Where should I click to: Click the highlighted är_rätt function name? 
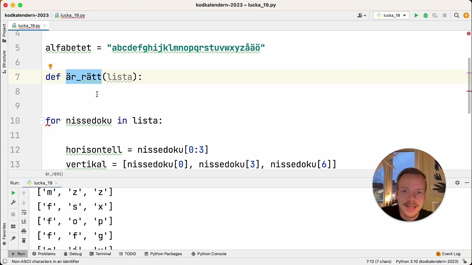coord(84,77)
